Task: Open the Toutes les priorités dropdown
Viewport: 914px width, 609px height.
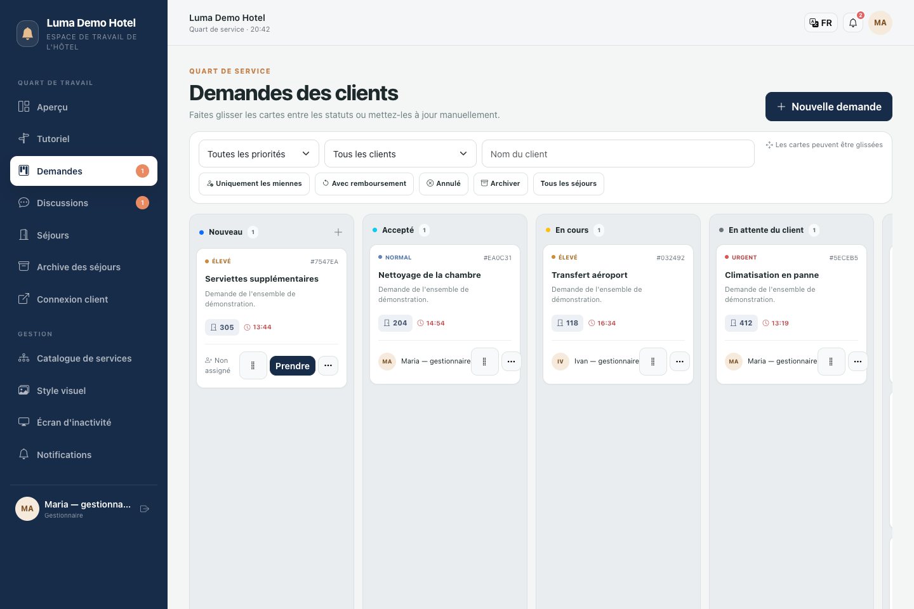Action: pos(259,154)
